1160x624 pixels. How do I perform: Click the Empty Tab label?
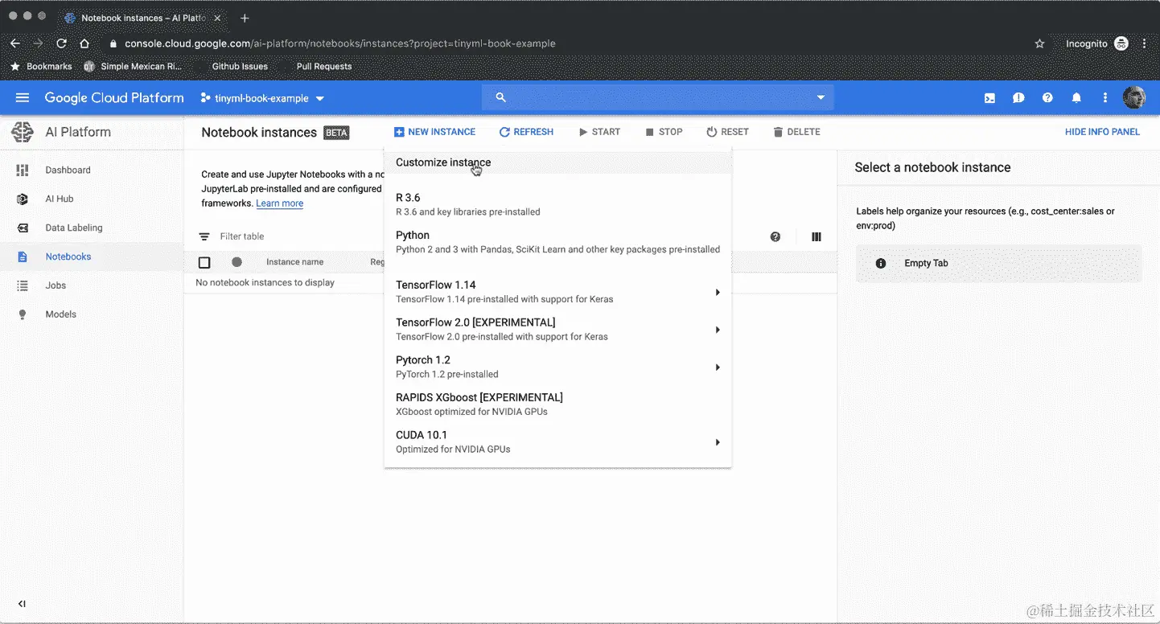click(926, 264)
